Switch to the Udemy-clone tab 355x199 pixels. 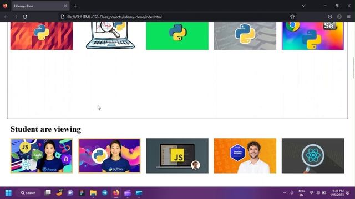(x=40, y=6)
